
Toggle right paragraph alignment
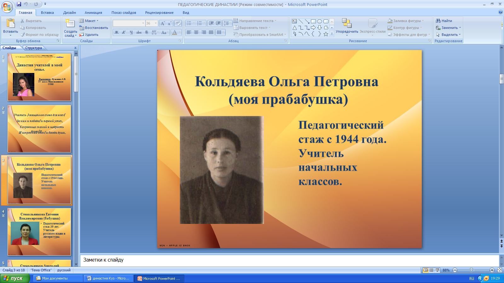(x=204, y=32)
